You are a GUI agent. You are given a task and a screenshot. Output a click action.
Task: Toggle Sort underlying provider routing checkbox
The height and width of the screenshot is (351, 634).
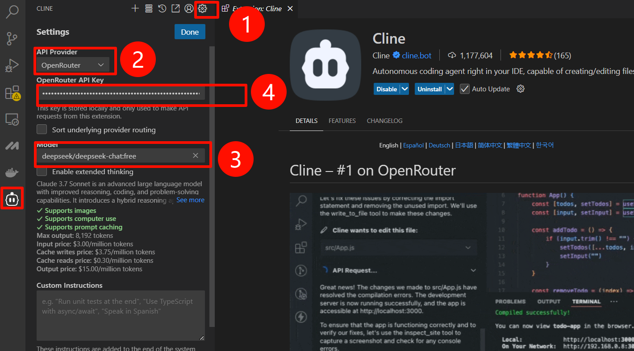pyautogui.click(x=42, y=130)
